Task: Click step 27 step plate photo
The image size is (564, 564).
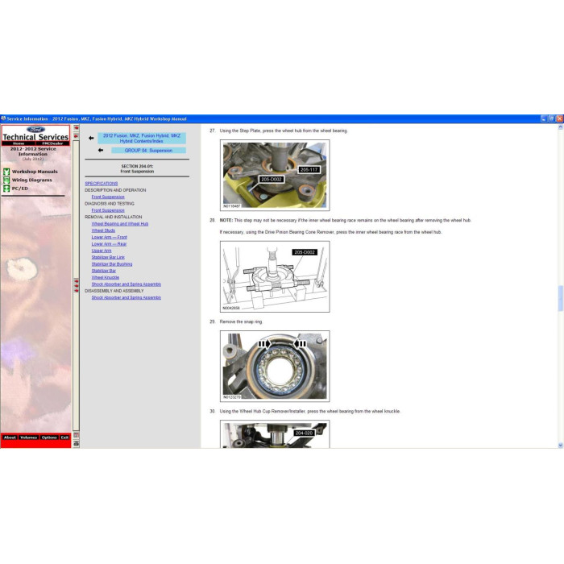Action: 275,175
